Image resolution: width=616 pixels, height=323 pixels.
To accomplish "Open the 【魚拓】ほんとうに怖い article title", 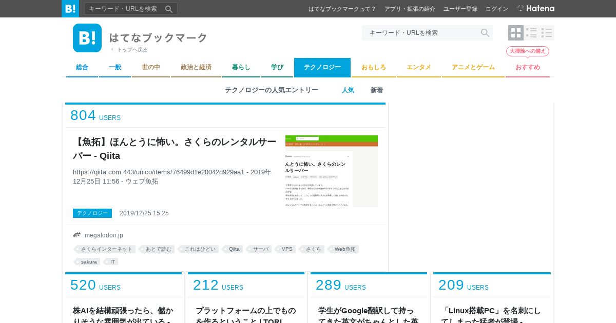I will 175,149.
